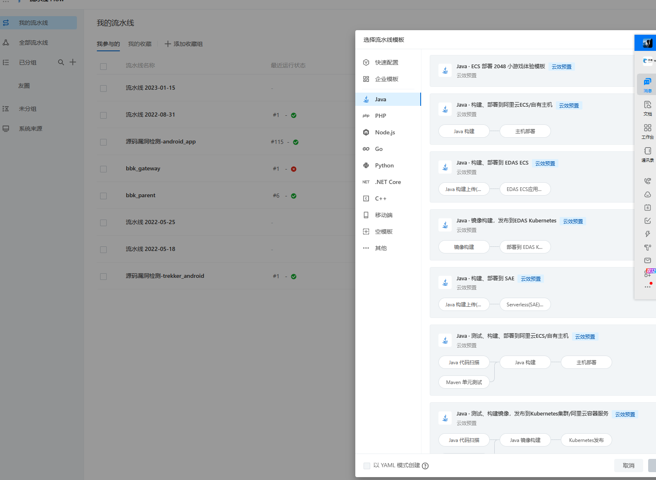The image size is (656, 480).
Task: Click the Serverless(SAE) stage pill
Action: (525, 304)
